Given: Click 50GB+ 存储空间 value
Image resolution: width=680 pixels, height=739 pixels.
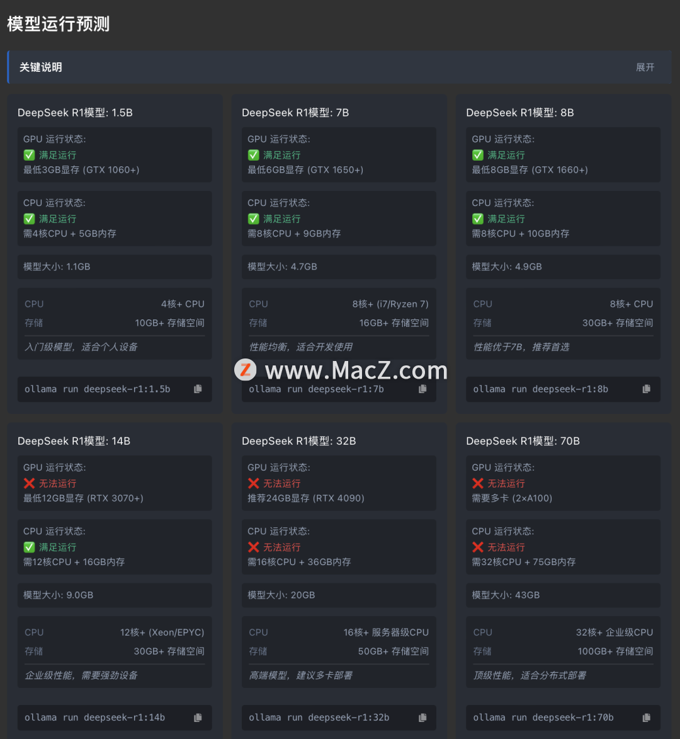Looking at the screenshot, I should click(394, 651).
